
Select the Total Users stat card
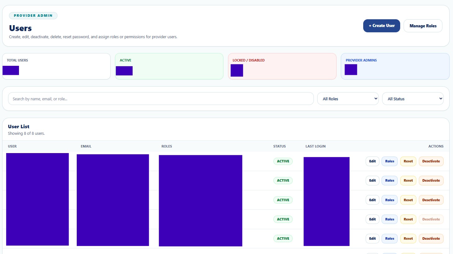[x=56, y=66]
